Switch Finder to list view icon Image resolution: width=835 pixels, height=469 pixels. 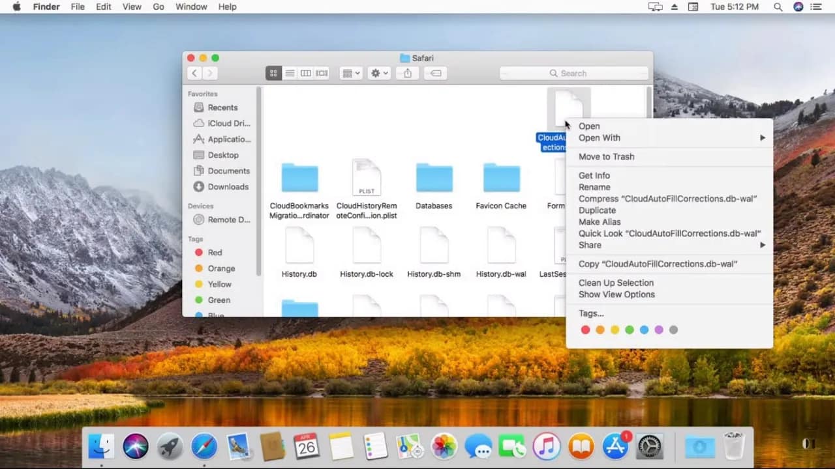coord(290,74)
